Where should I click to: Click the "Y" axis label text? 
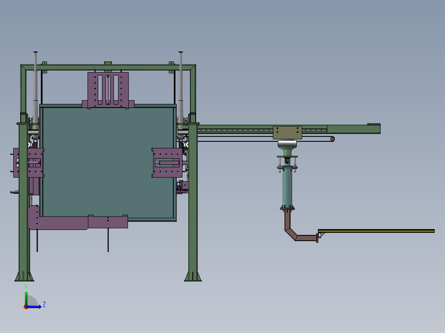26,287
